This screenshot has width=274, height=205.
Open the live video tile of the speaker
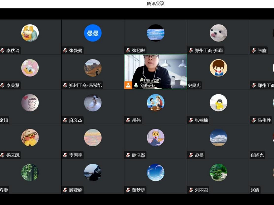coord(155,68)
